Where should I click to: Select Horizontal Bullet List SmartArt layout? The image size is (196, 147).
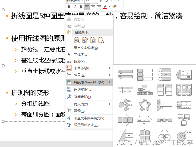[x=125, y=90]
